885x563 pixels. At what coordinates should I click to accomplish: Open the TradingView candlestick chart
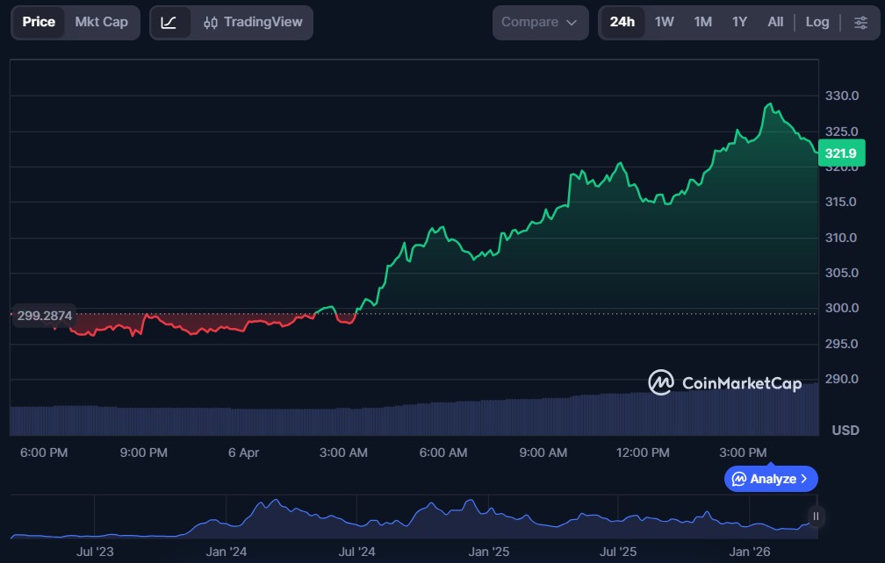pyautogui.click(x=252, y=23)
